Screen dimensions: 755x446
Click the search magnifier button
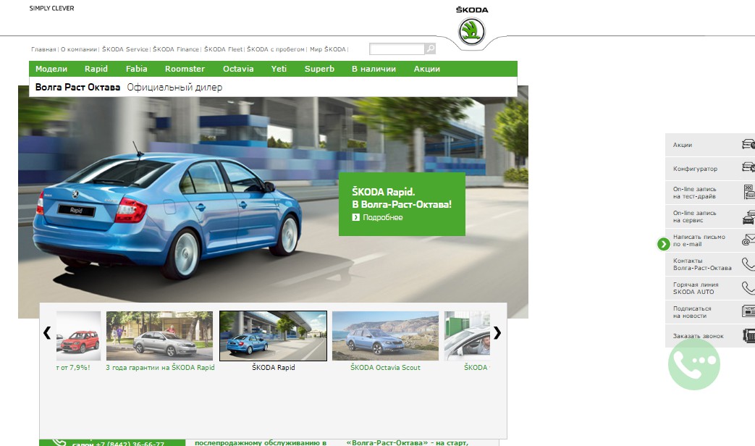[x=431, y=49]
